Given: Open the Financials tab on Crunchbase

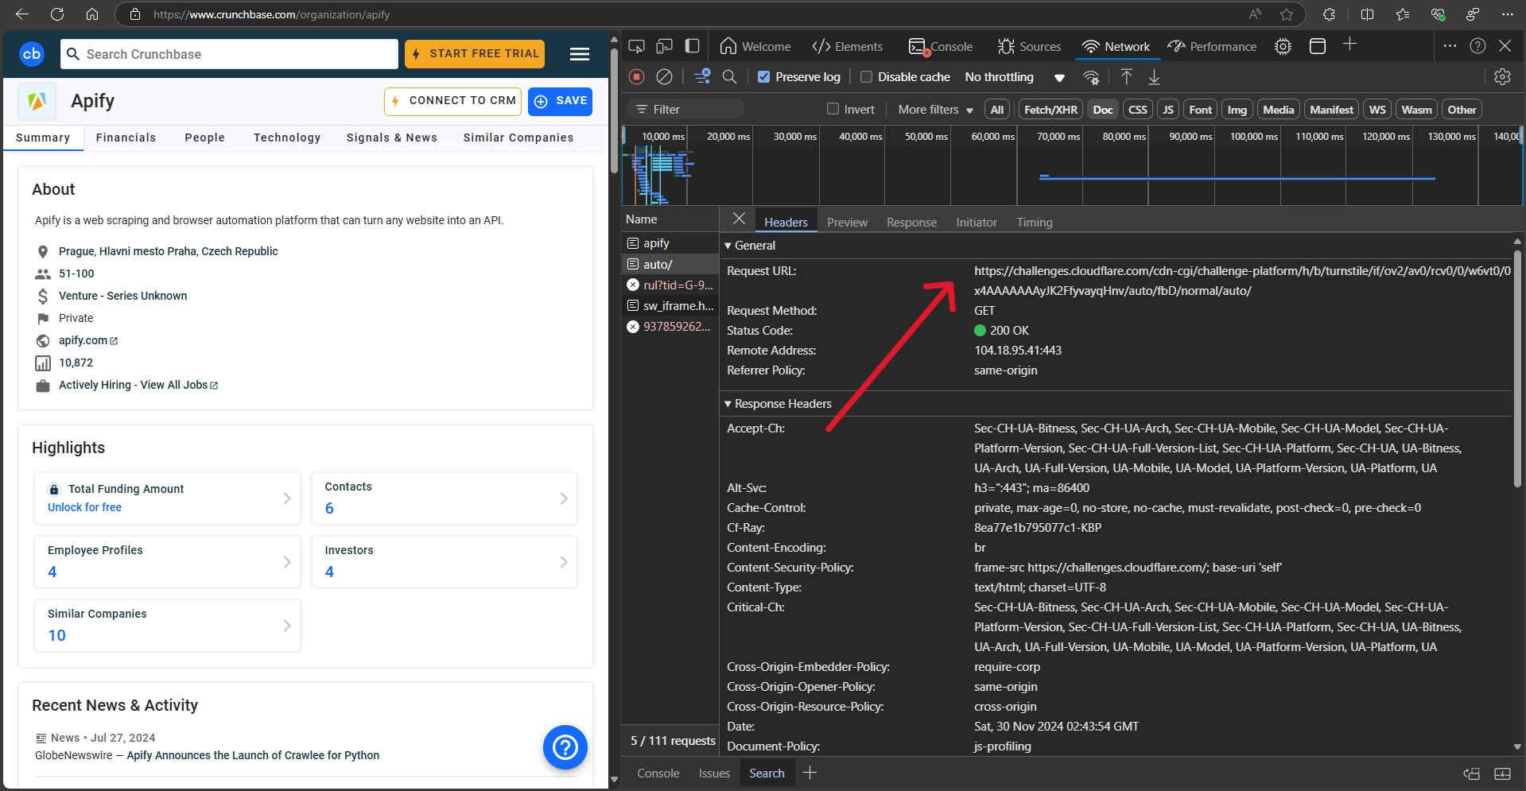Looking at the screenshot, I should (x=126, y=138).
